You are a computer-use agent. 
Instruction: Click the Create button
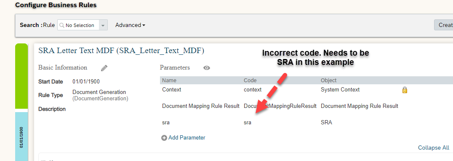[x=443, y=25]
